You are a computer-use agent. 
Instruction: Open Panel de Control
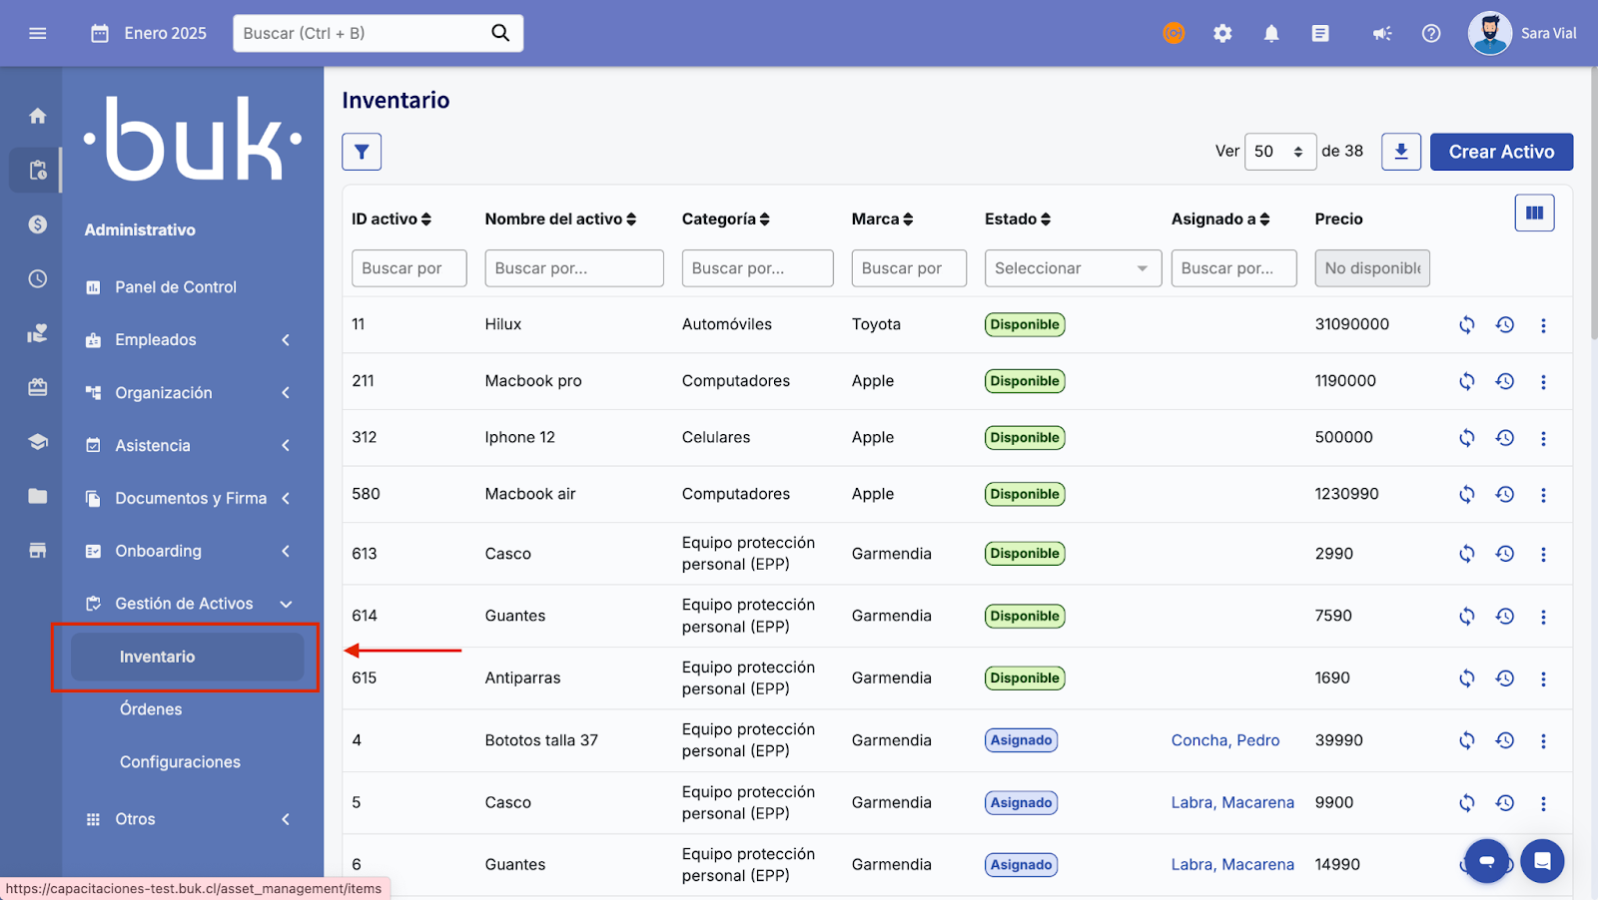tap(176, 287)
